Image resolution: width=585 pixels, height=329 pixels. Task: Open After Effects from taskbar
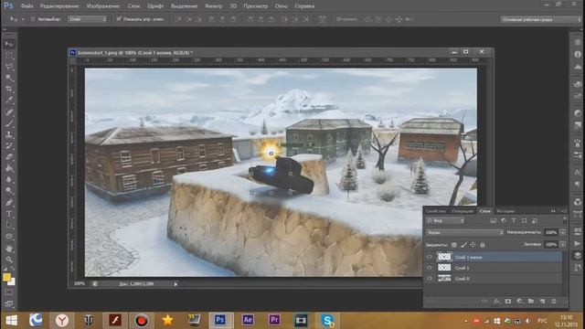point(248,320)
